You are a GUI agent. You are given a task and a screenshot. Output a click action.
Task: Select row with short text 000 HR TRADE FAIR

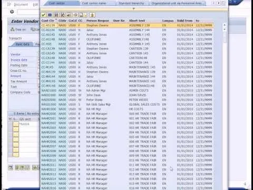tap(127, 113)
